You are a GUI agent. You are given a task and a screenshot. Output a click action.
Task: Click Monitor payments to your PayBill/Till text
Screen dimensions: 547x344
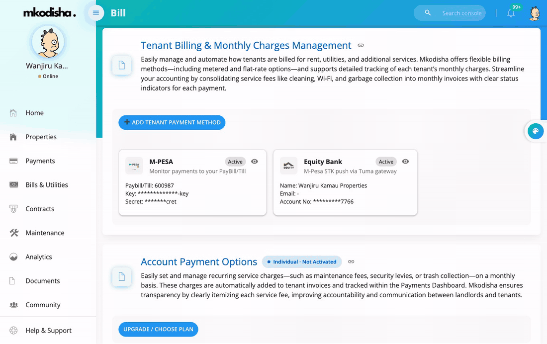pyautogui.click(x=197, y=172)
